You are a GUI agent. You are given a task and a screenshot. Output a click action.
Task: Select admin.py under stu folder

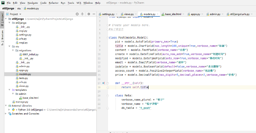24,66
